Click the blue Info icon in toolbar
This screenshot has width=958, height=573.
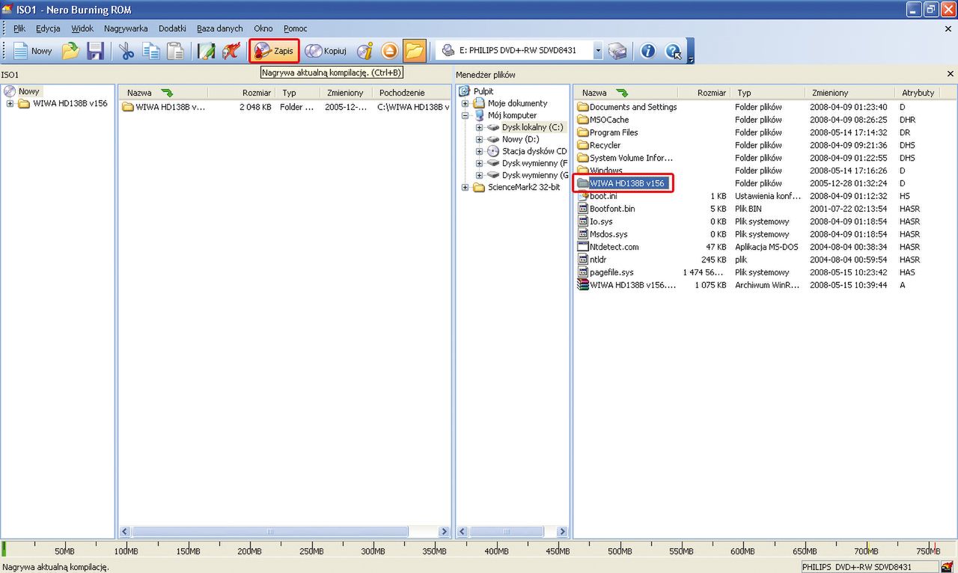(x=648, y=51)
